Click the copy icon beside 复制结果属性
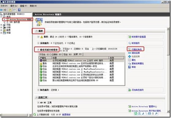 (129, 64)
